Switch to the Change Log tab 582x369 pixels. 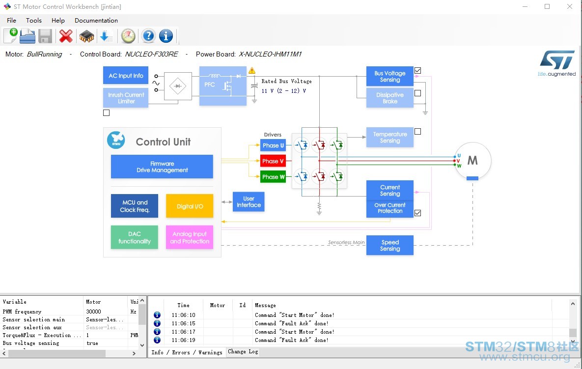coord(243,351)
